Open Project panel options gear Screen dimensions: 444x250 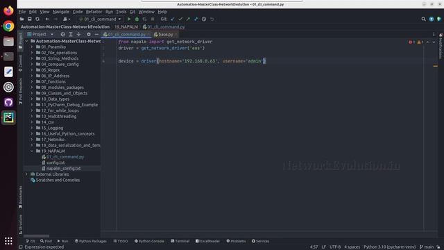coord(89,34)
